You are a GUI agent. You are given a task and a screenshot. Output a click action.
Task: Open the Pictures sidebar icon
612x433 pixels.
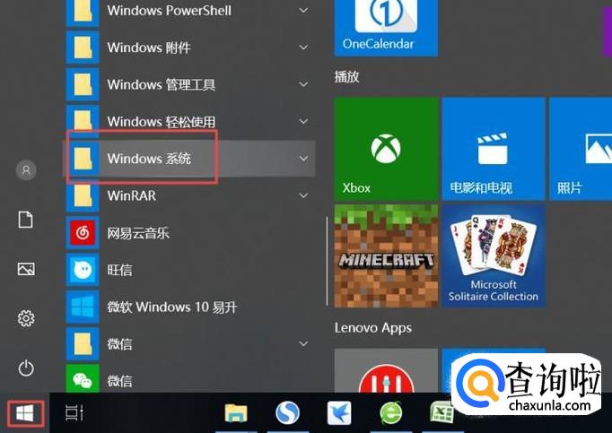(26, 269)
